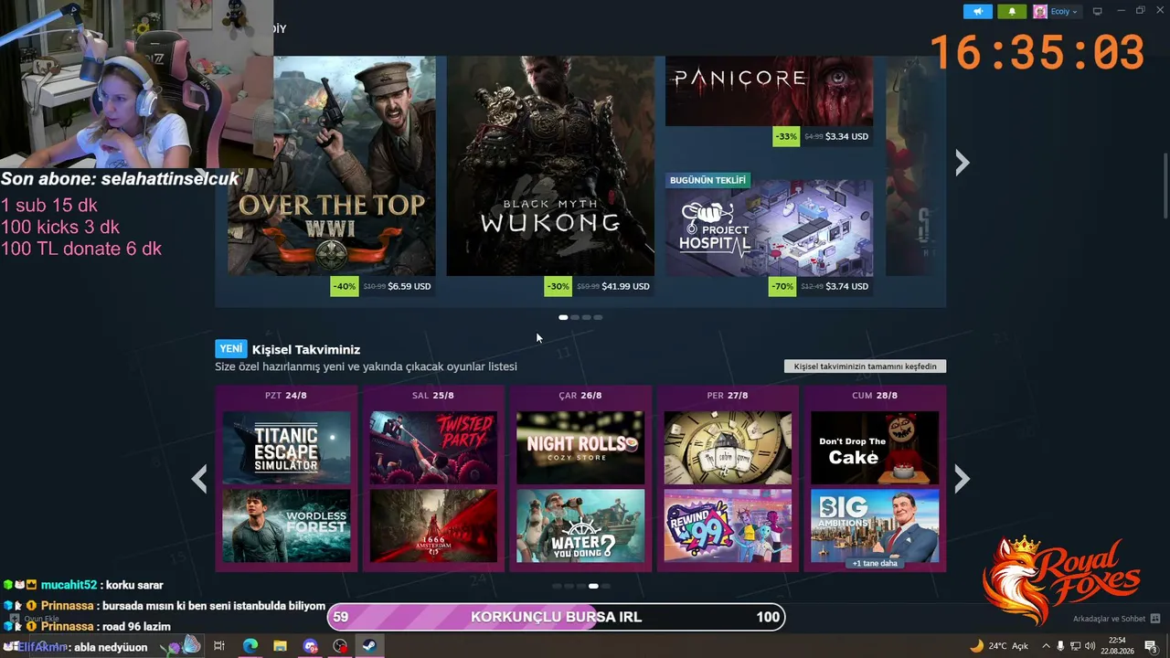Click the $41.99 USD price
Image resolution: width=1170 pixels, height=658 pixels.
625,286
